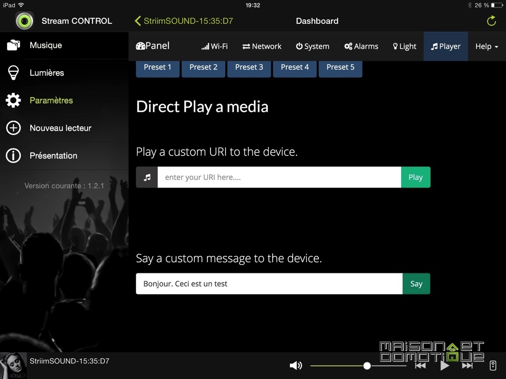Open the Panel dashboard home
Image resolution: width=506 pixels, height=379 pixels.
coord(153,46)
